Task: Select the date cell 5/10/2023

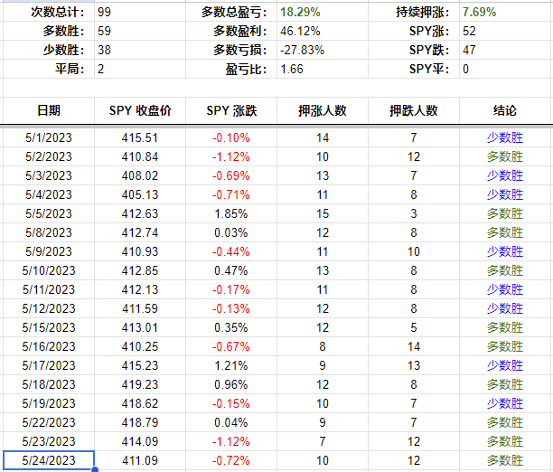Action: [49, 270]
